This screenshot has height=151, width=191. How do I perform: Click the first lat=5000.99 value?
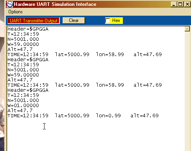pos(72,55)
